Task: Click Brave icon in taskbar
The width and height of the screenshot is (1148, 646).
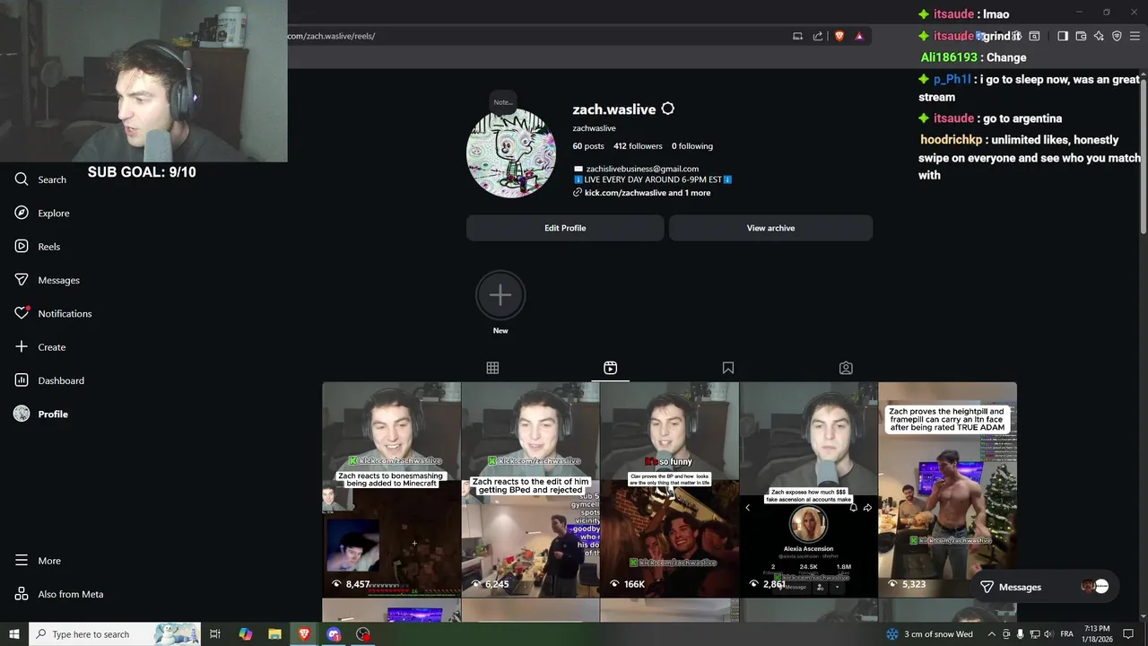Action: (304, 634)
